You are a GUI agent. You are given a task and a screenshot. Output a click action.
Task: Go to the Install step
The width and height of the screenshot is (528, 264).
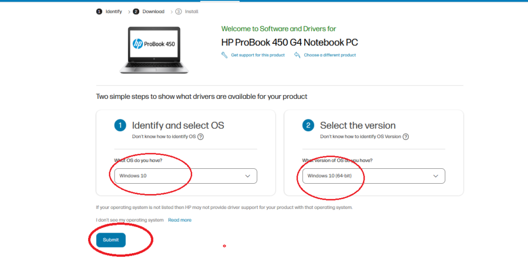point(187,11)
